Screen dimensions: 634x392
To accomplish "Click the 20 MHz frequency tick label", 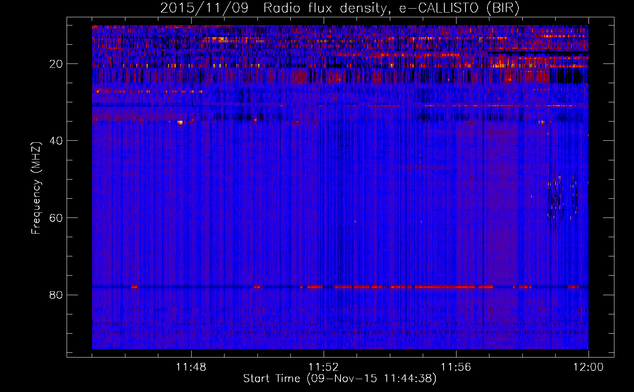I will [x=56, y=64].
